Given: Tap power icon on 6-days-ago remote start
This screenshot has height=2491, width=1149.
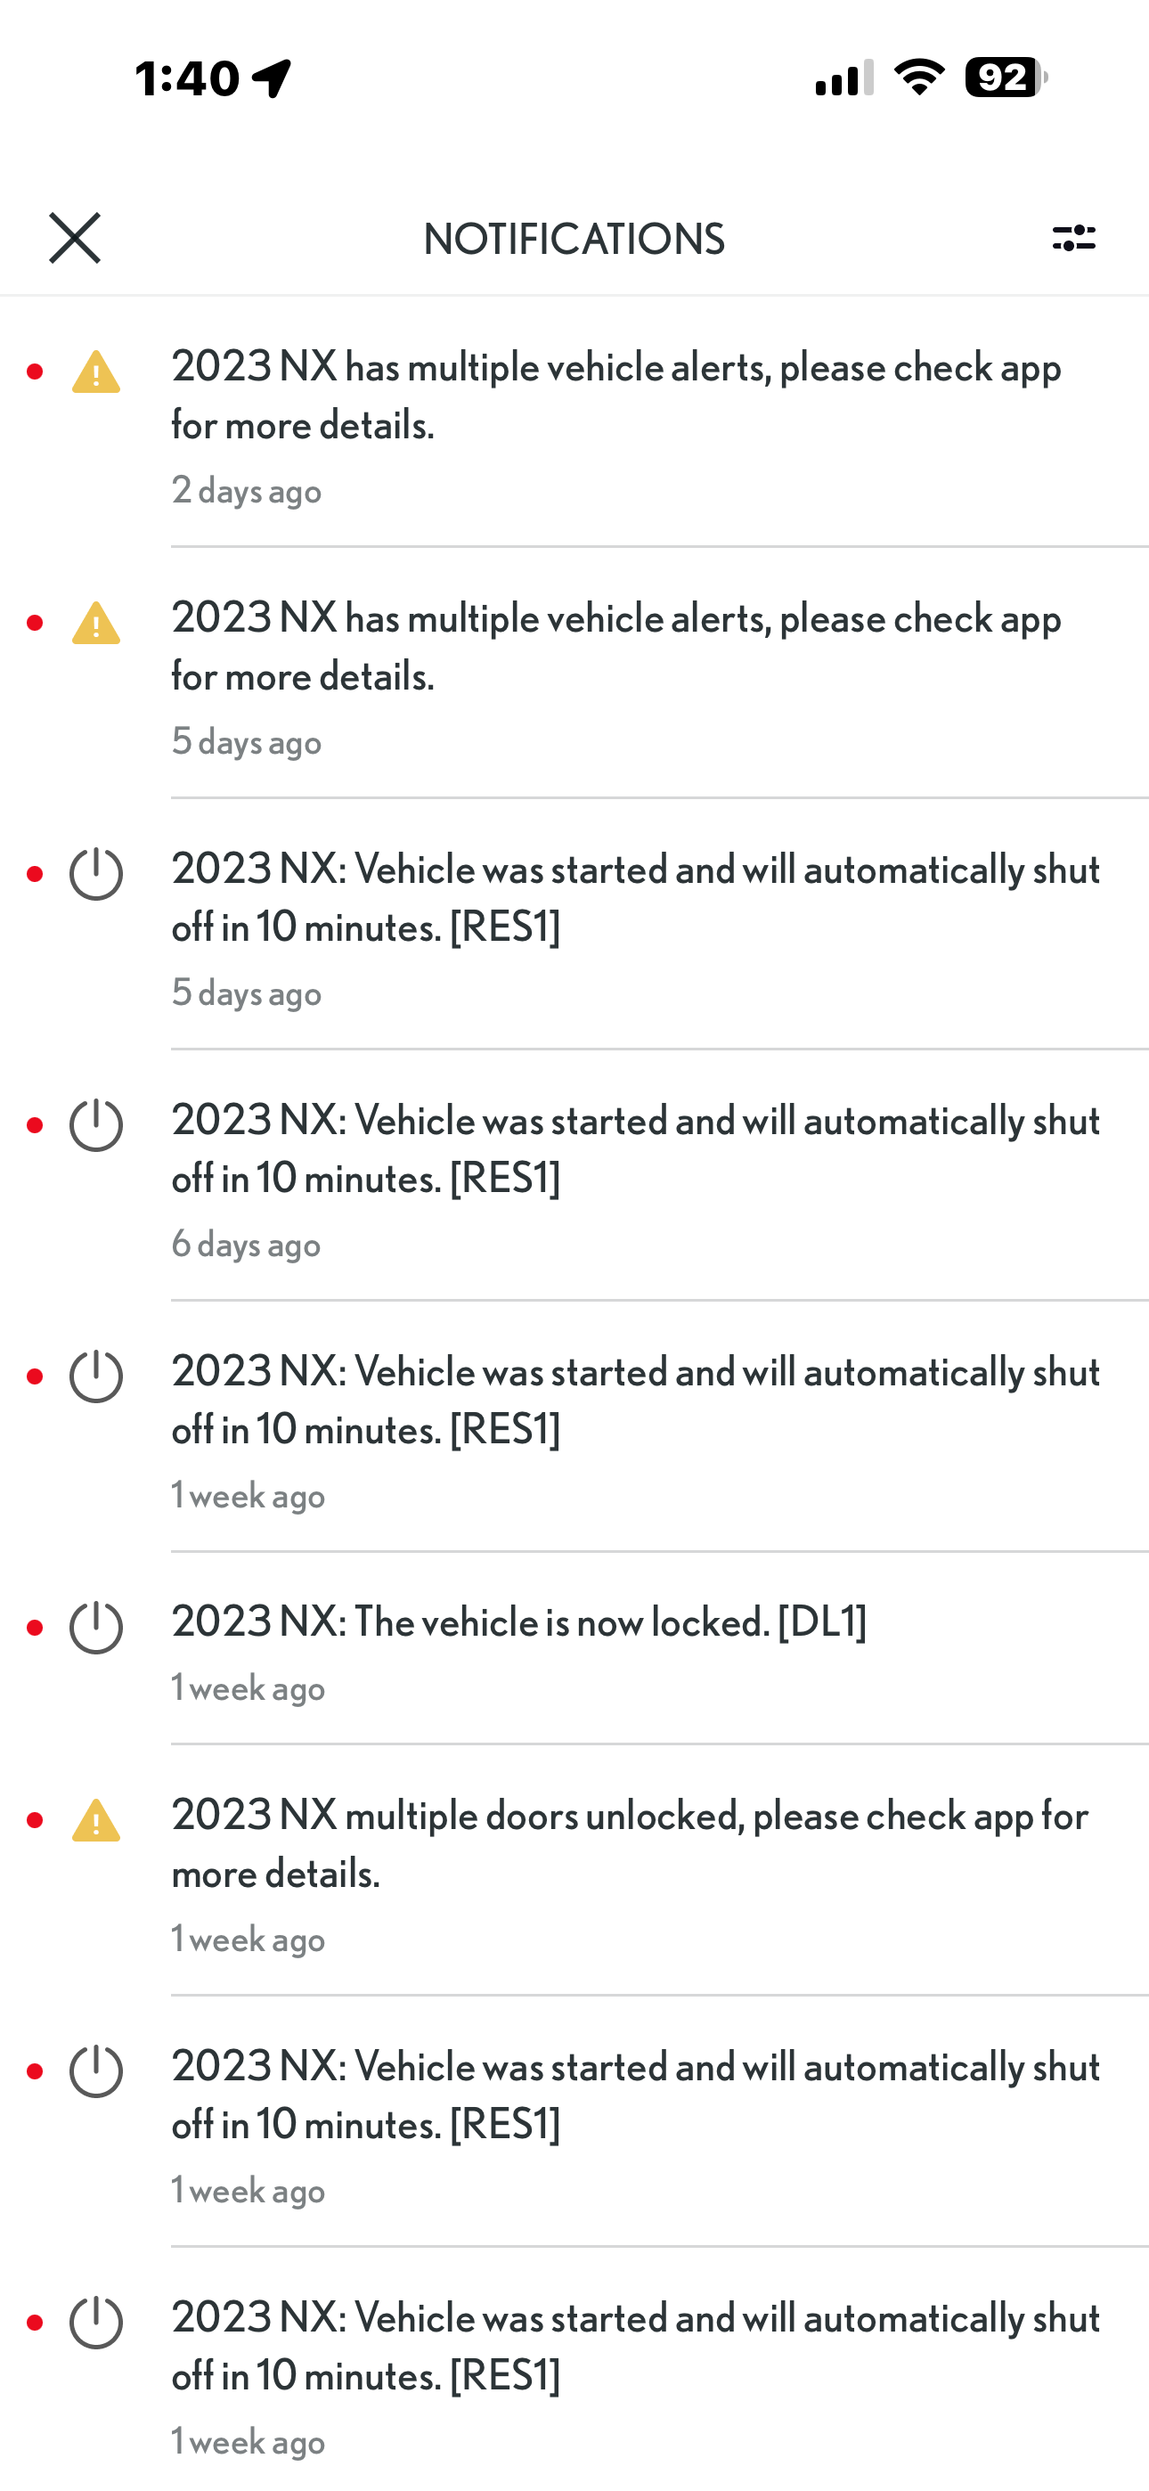Looking at the screenshot, I should (x=96, y=1125).
